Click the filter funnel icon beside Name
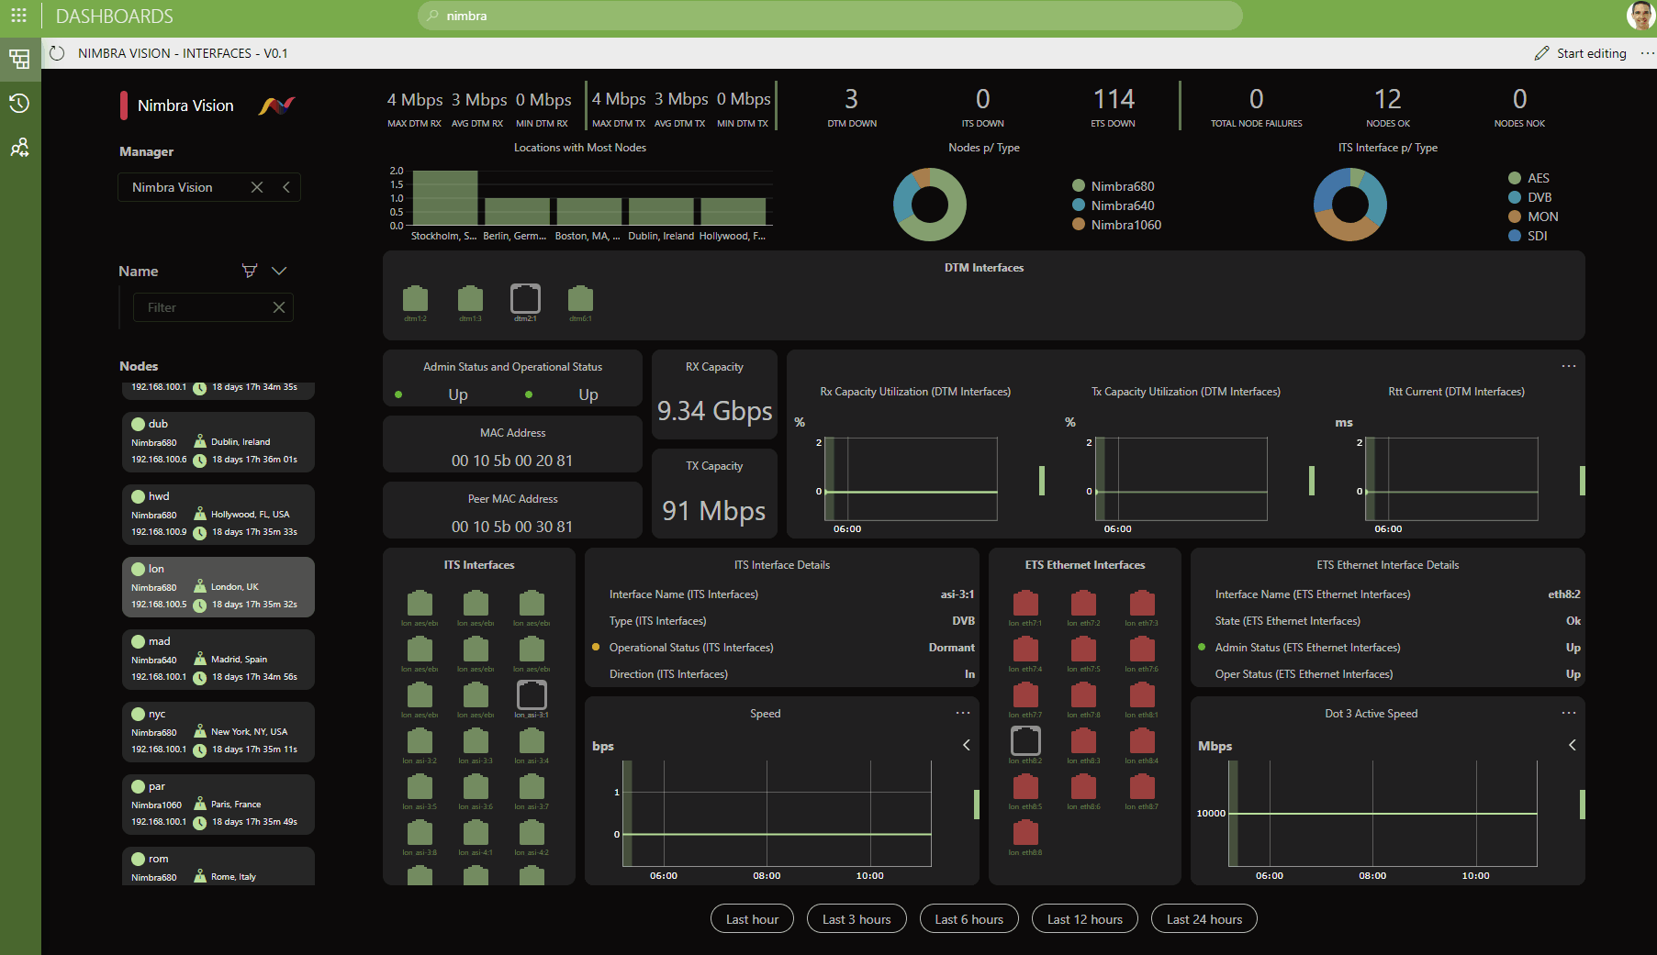This screenshot has height=955, width=1657. (x=249, y=271)
